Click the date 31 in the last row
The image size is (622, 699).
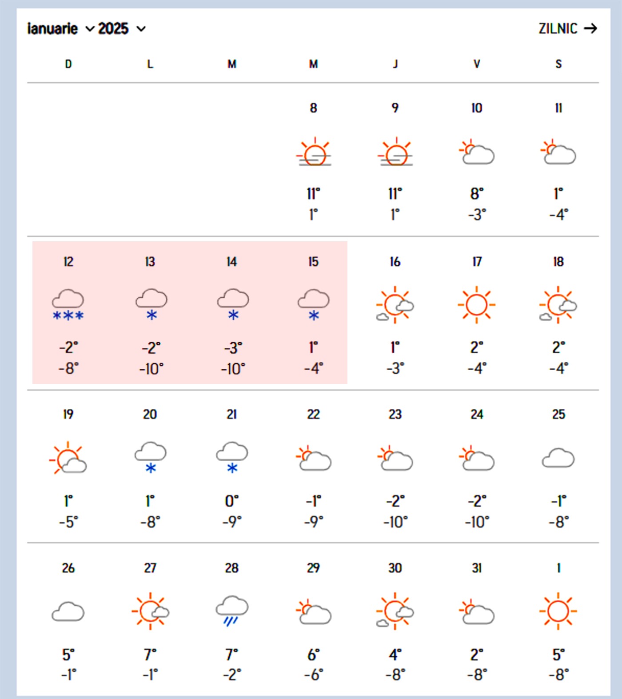coord(477,568)
